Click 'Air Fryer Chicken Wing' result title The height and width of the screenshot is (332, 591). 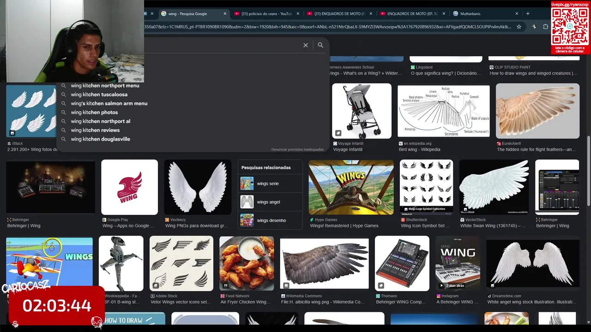coord(246,302)
